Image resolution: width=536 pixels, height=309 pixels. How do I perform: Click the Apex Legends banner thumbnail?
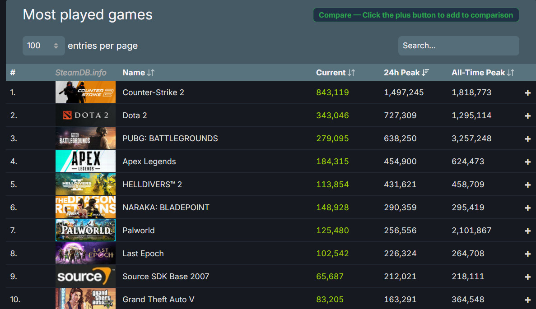point(85,161)
